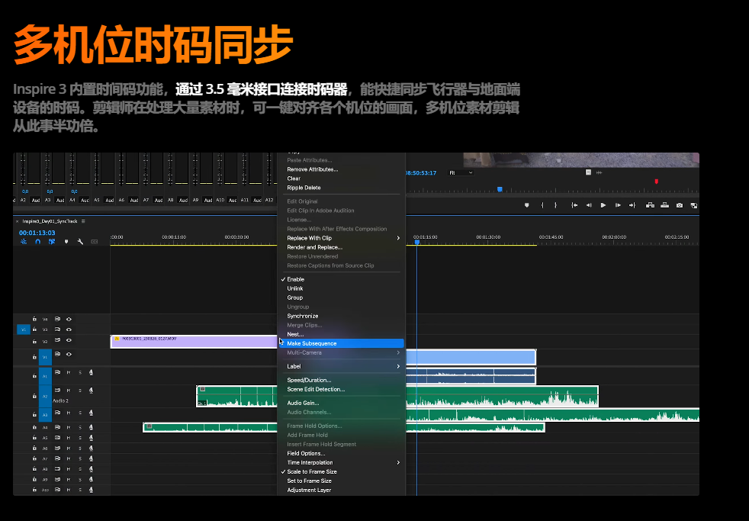Click program timecode 08:50:53:17

pyautogui.click(x=421, y=173)
